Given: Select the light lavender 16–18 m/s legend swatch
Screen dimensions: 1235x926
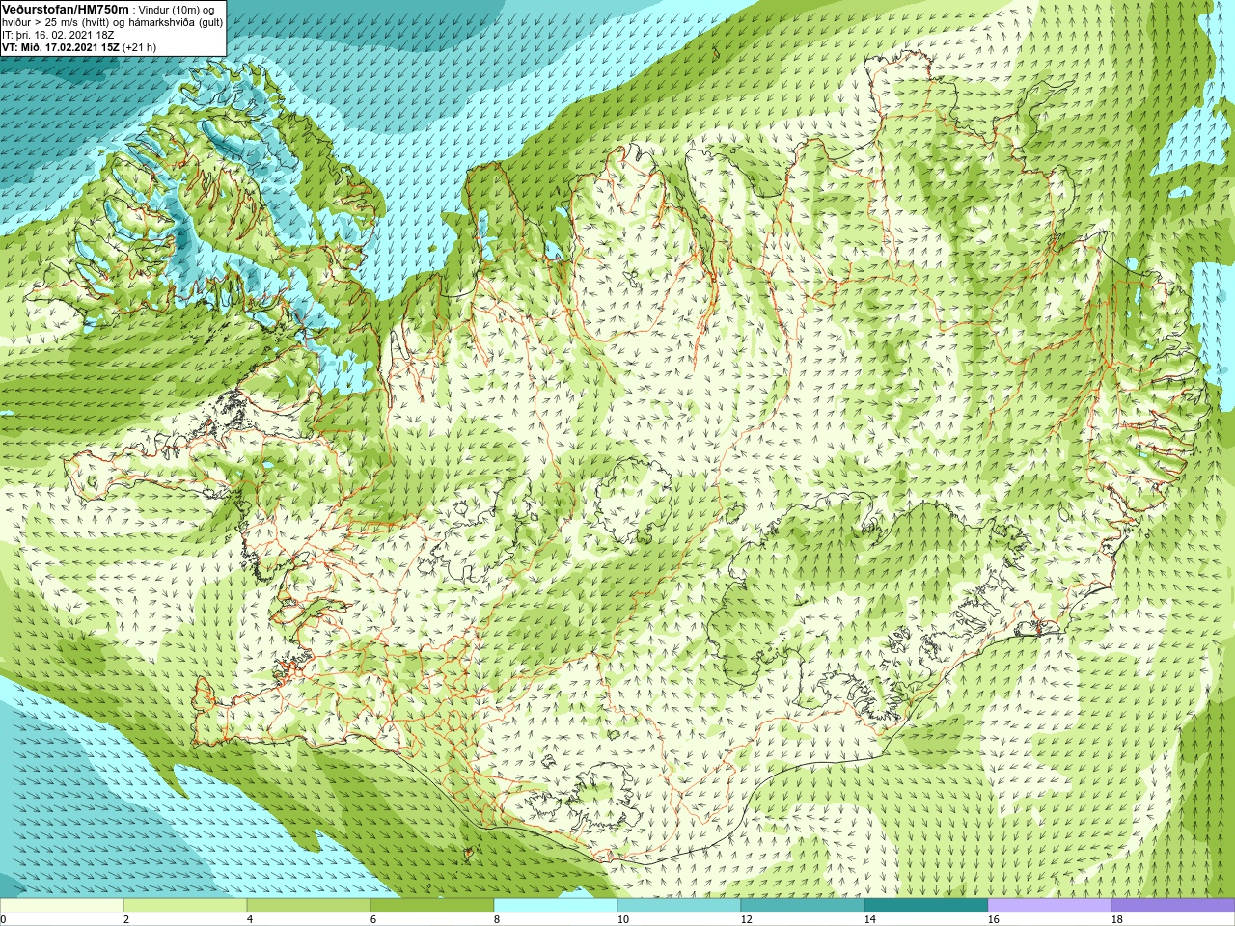Looking at the screenshot, I should [x=1050, y=906].
